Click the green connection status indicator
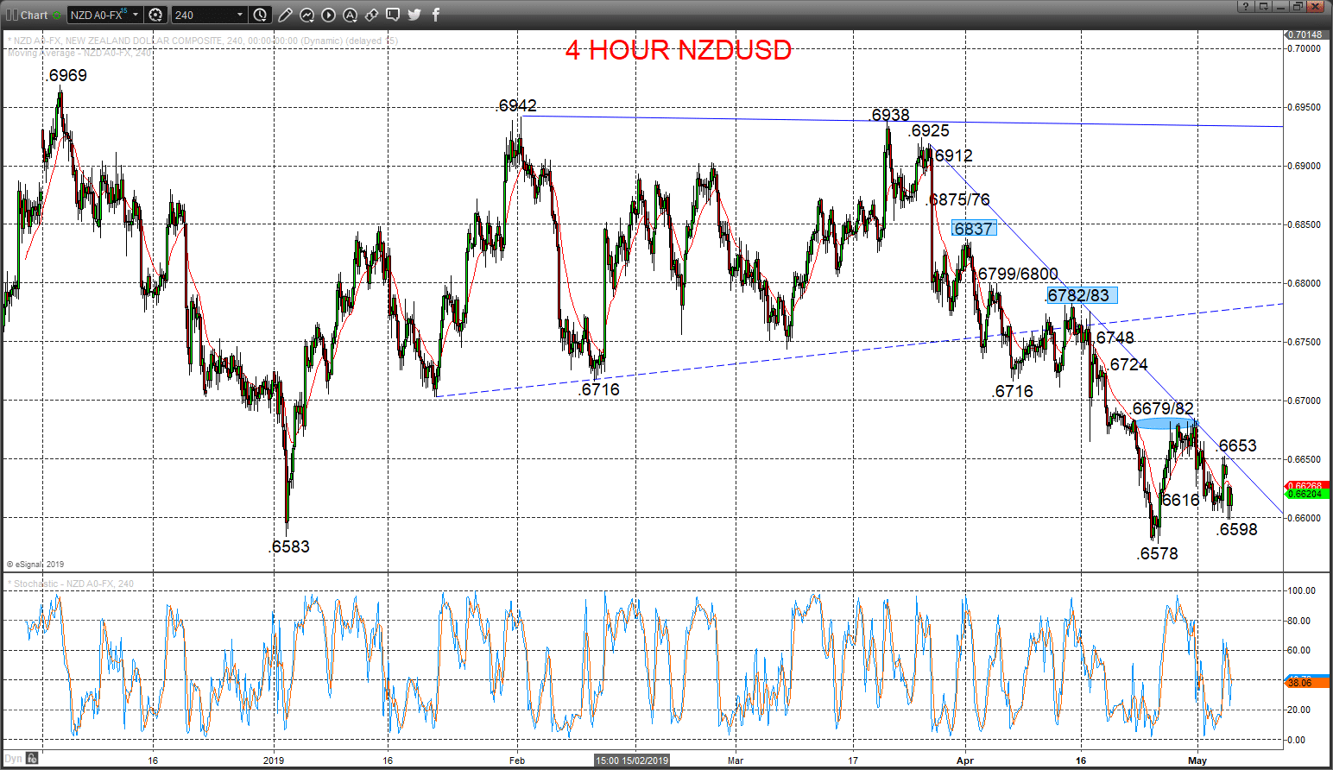 57,15
